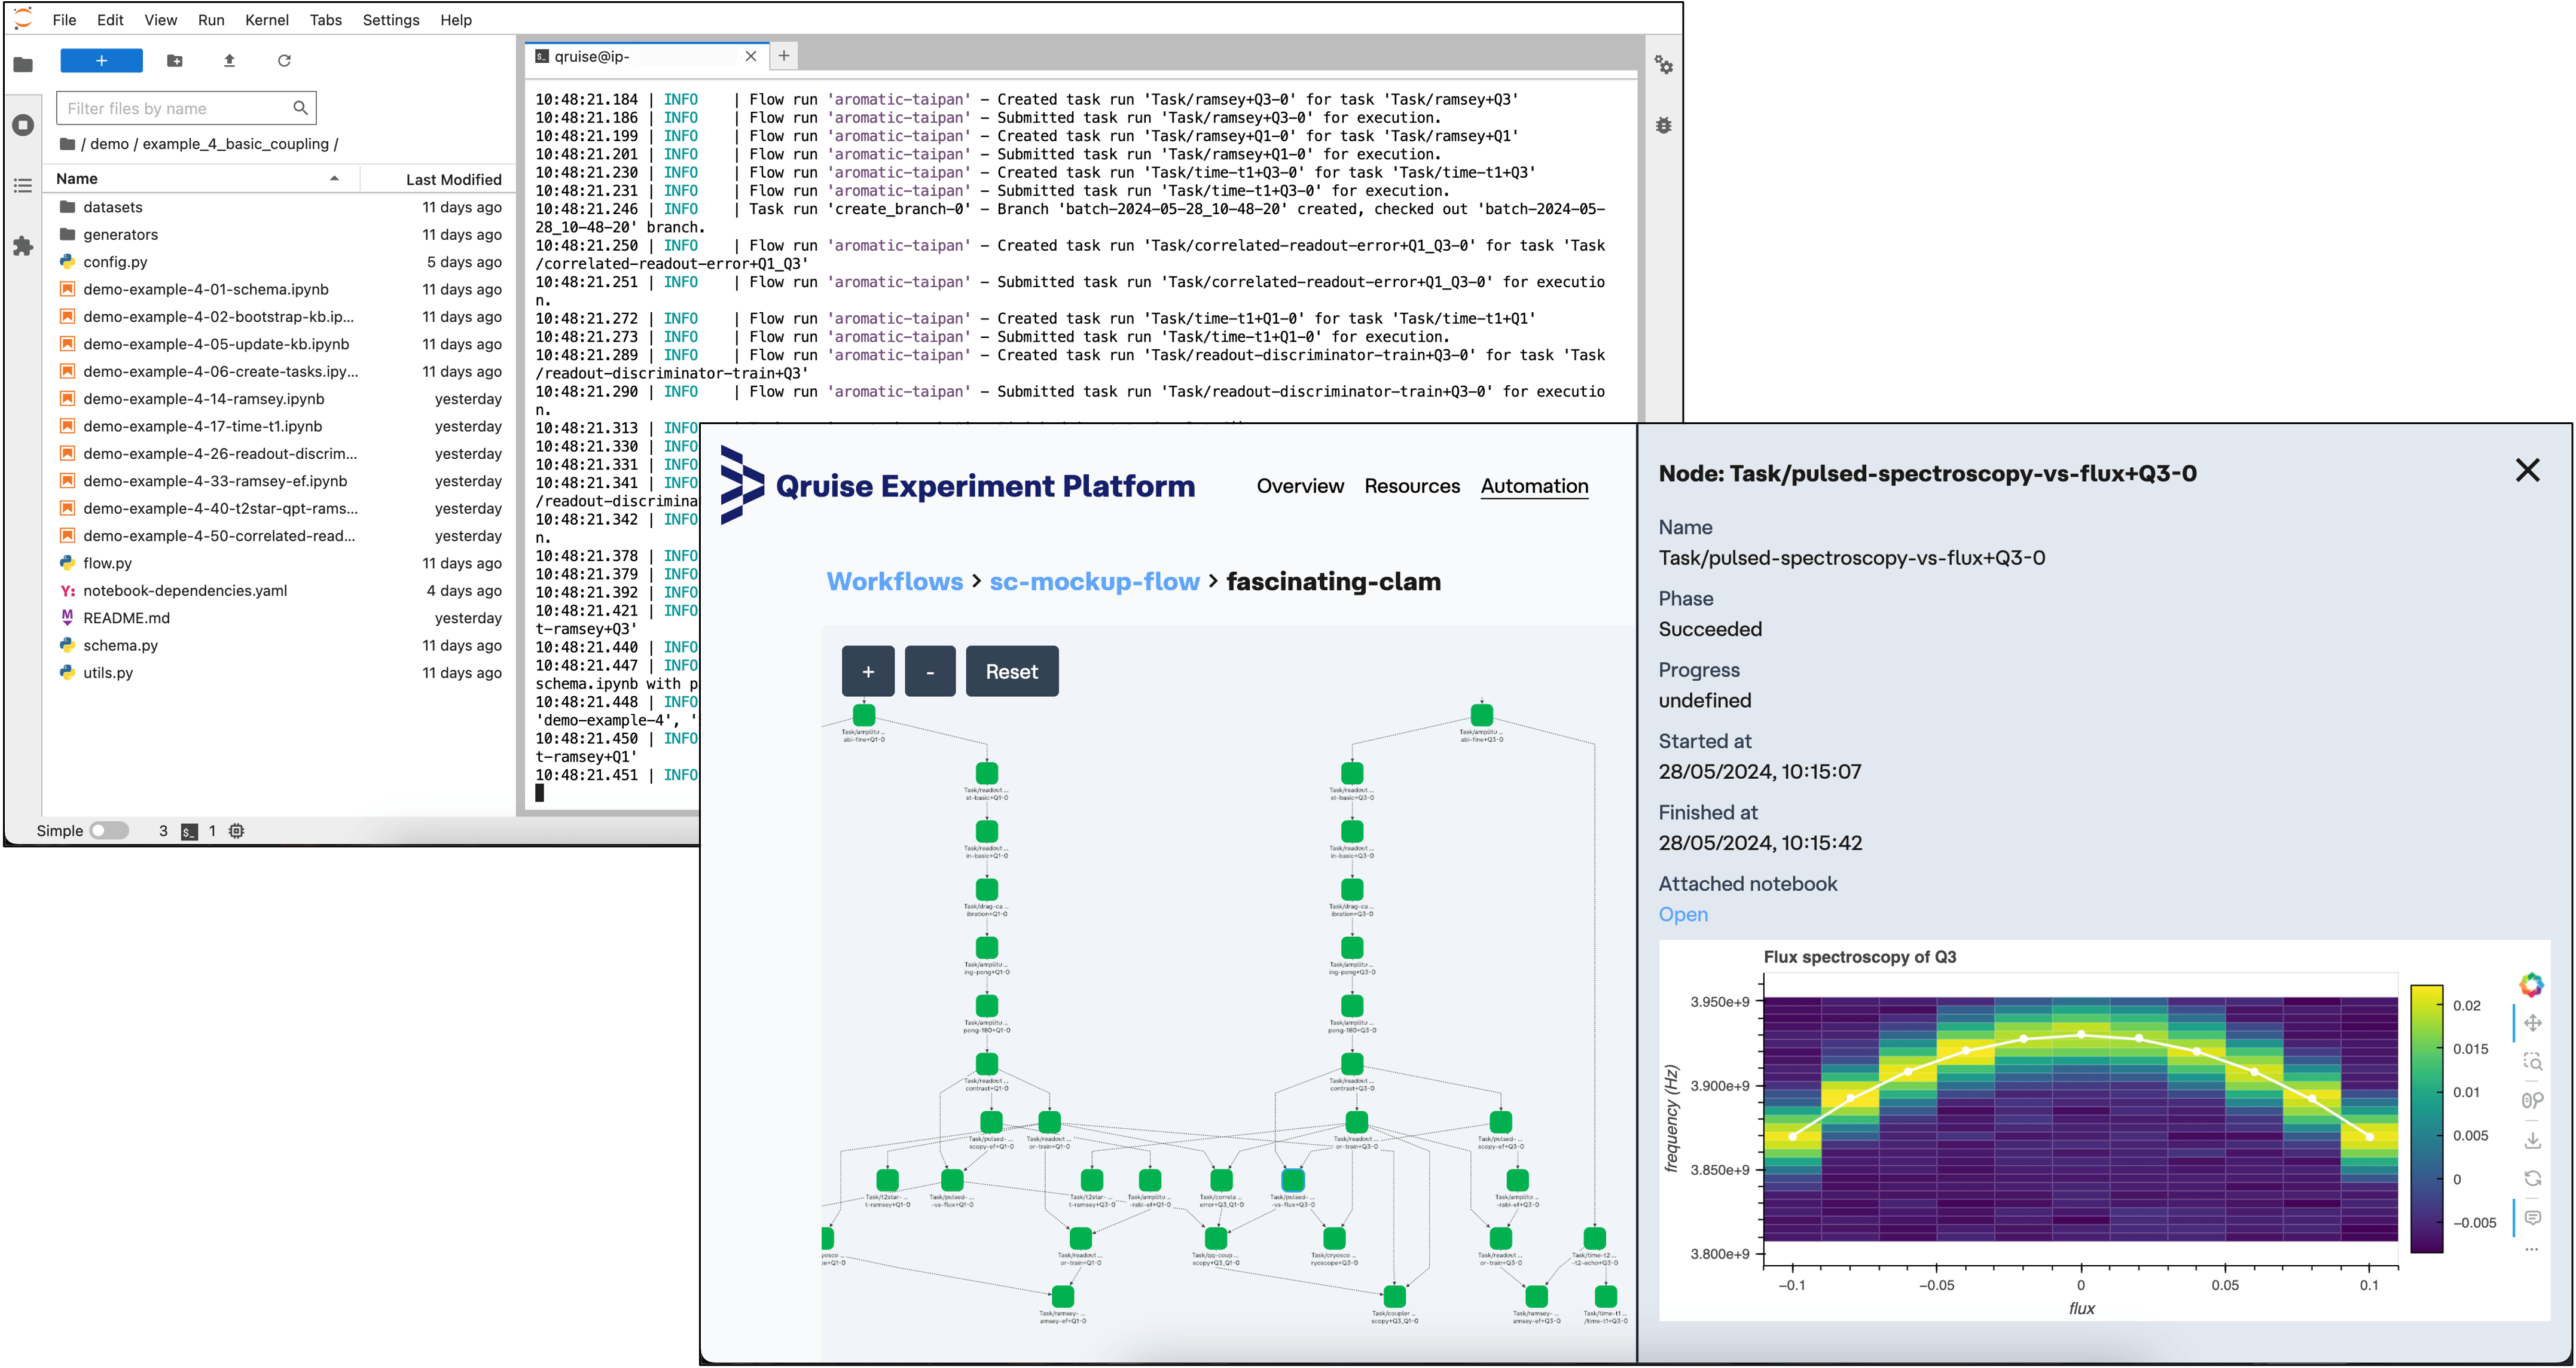The height and width of the screenshot is (1368, 2576).
Task: Click the example_4_basic_coupling breadcrumb
Action: click(x=235, y=144)
